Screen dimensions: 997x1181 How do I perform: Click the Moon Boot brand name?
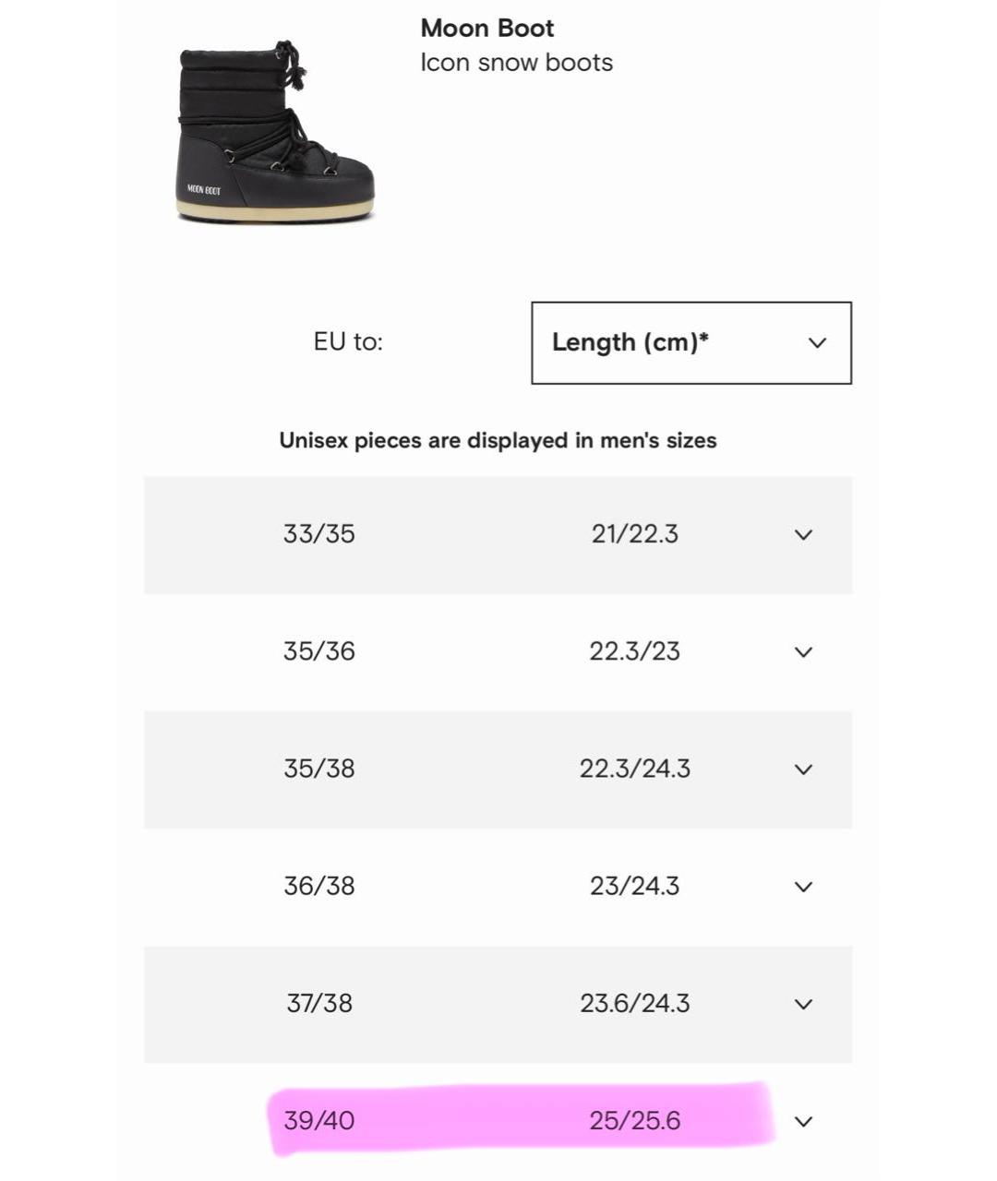pyautogui.click(x=487, y=28)
